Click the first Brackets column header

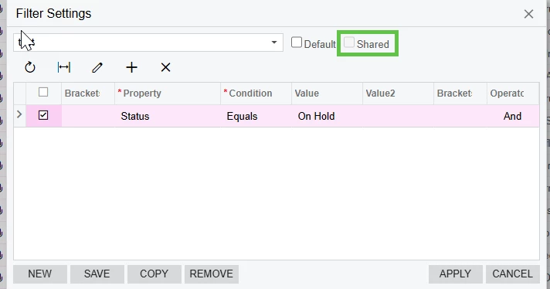[x=88, y=93]
